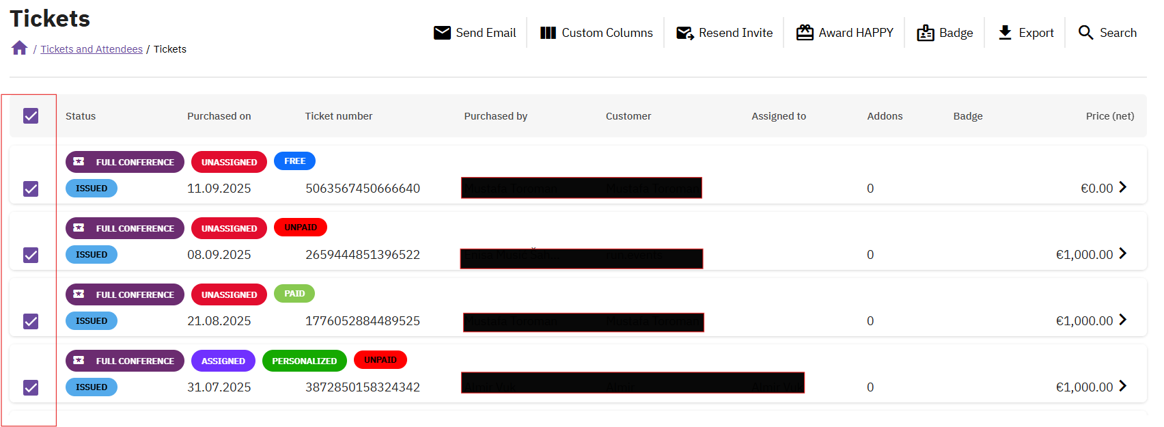Viewport: 1164px width, 427px height.
Task: Click the Award HAPPY gift icon
Action: pos(805,33)
